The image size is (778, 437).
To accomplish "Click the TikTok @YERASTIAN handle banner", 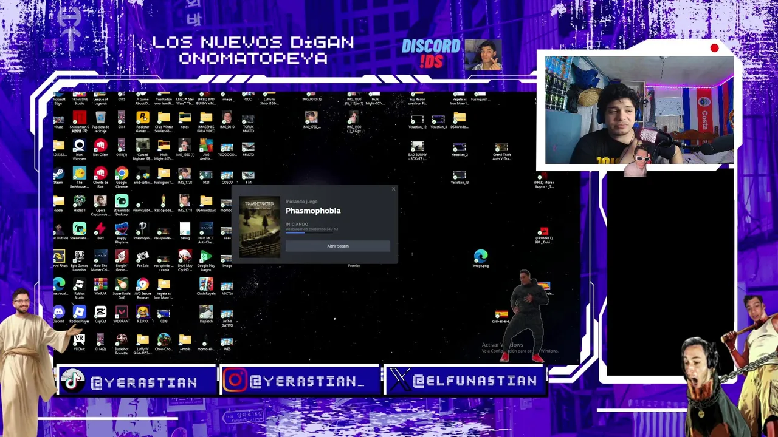I will 137,381.
